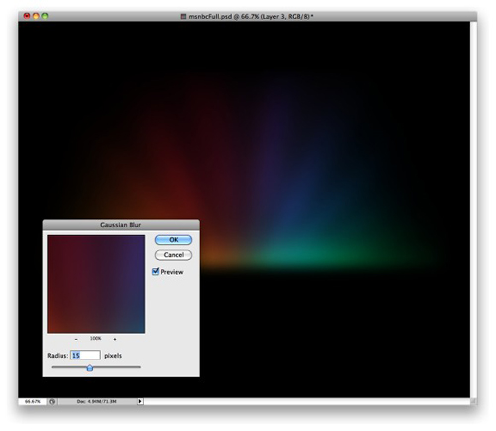The image size is (496, 431).
Task: Zoom out the blur preview with minus
Action: (76, 339)
